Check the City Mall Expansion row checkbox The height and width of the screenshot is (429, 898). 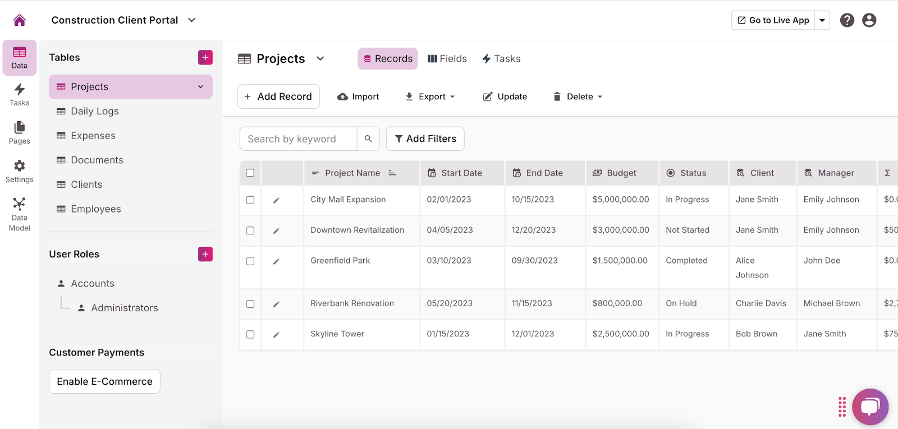click(250, 200)
